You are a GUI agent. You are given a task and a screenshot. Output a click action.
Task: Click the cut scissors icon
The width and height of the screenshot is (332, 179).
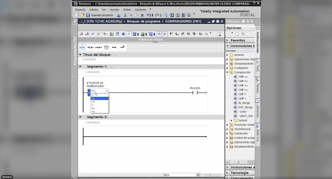point(125,15)
